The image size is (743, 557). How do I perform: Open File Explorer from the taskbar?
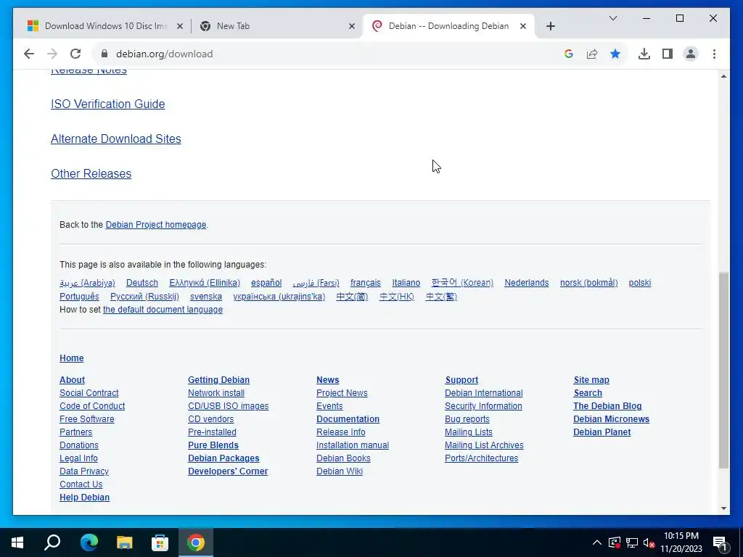click(124, 542)
